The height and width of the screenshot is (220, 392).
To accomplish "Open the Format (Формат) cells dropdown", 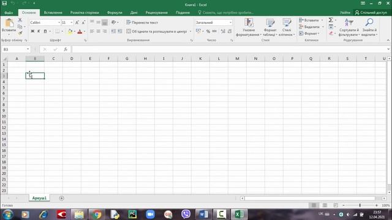I will click(x=309, y=33).
